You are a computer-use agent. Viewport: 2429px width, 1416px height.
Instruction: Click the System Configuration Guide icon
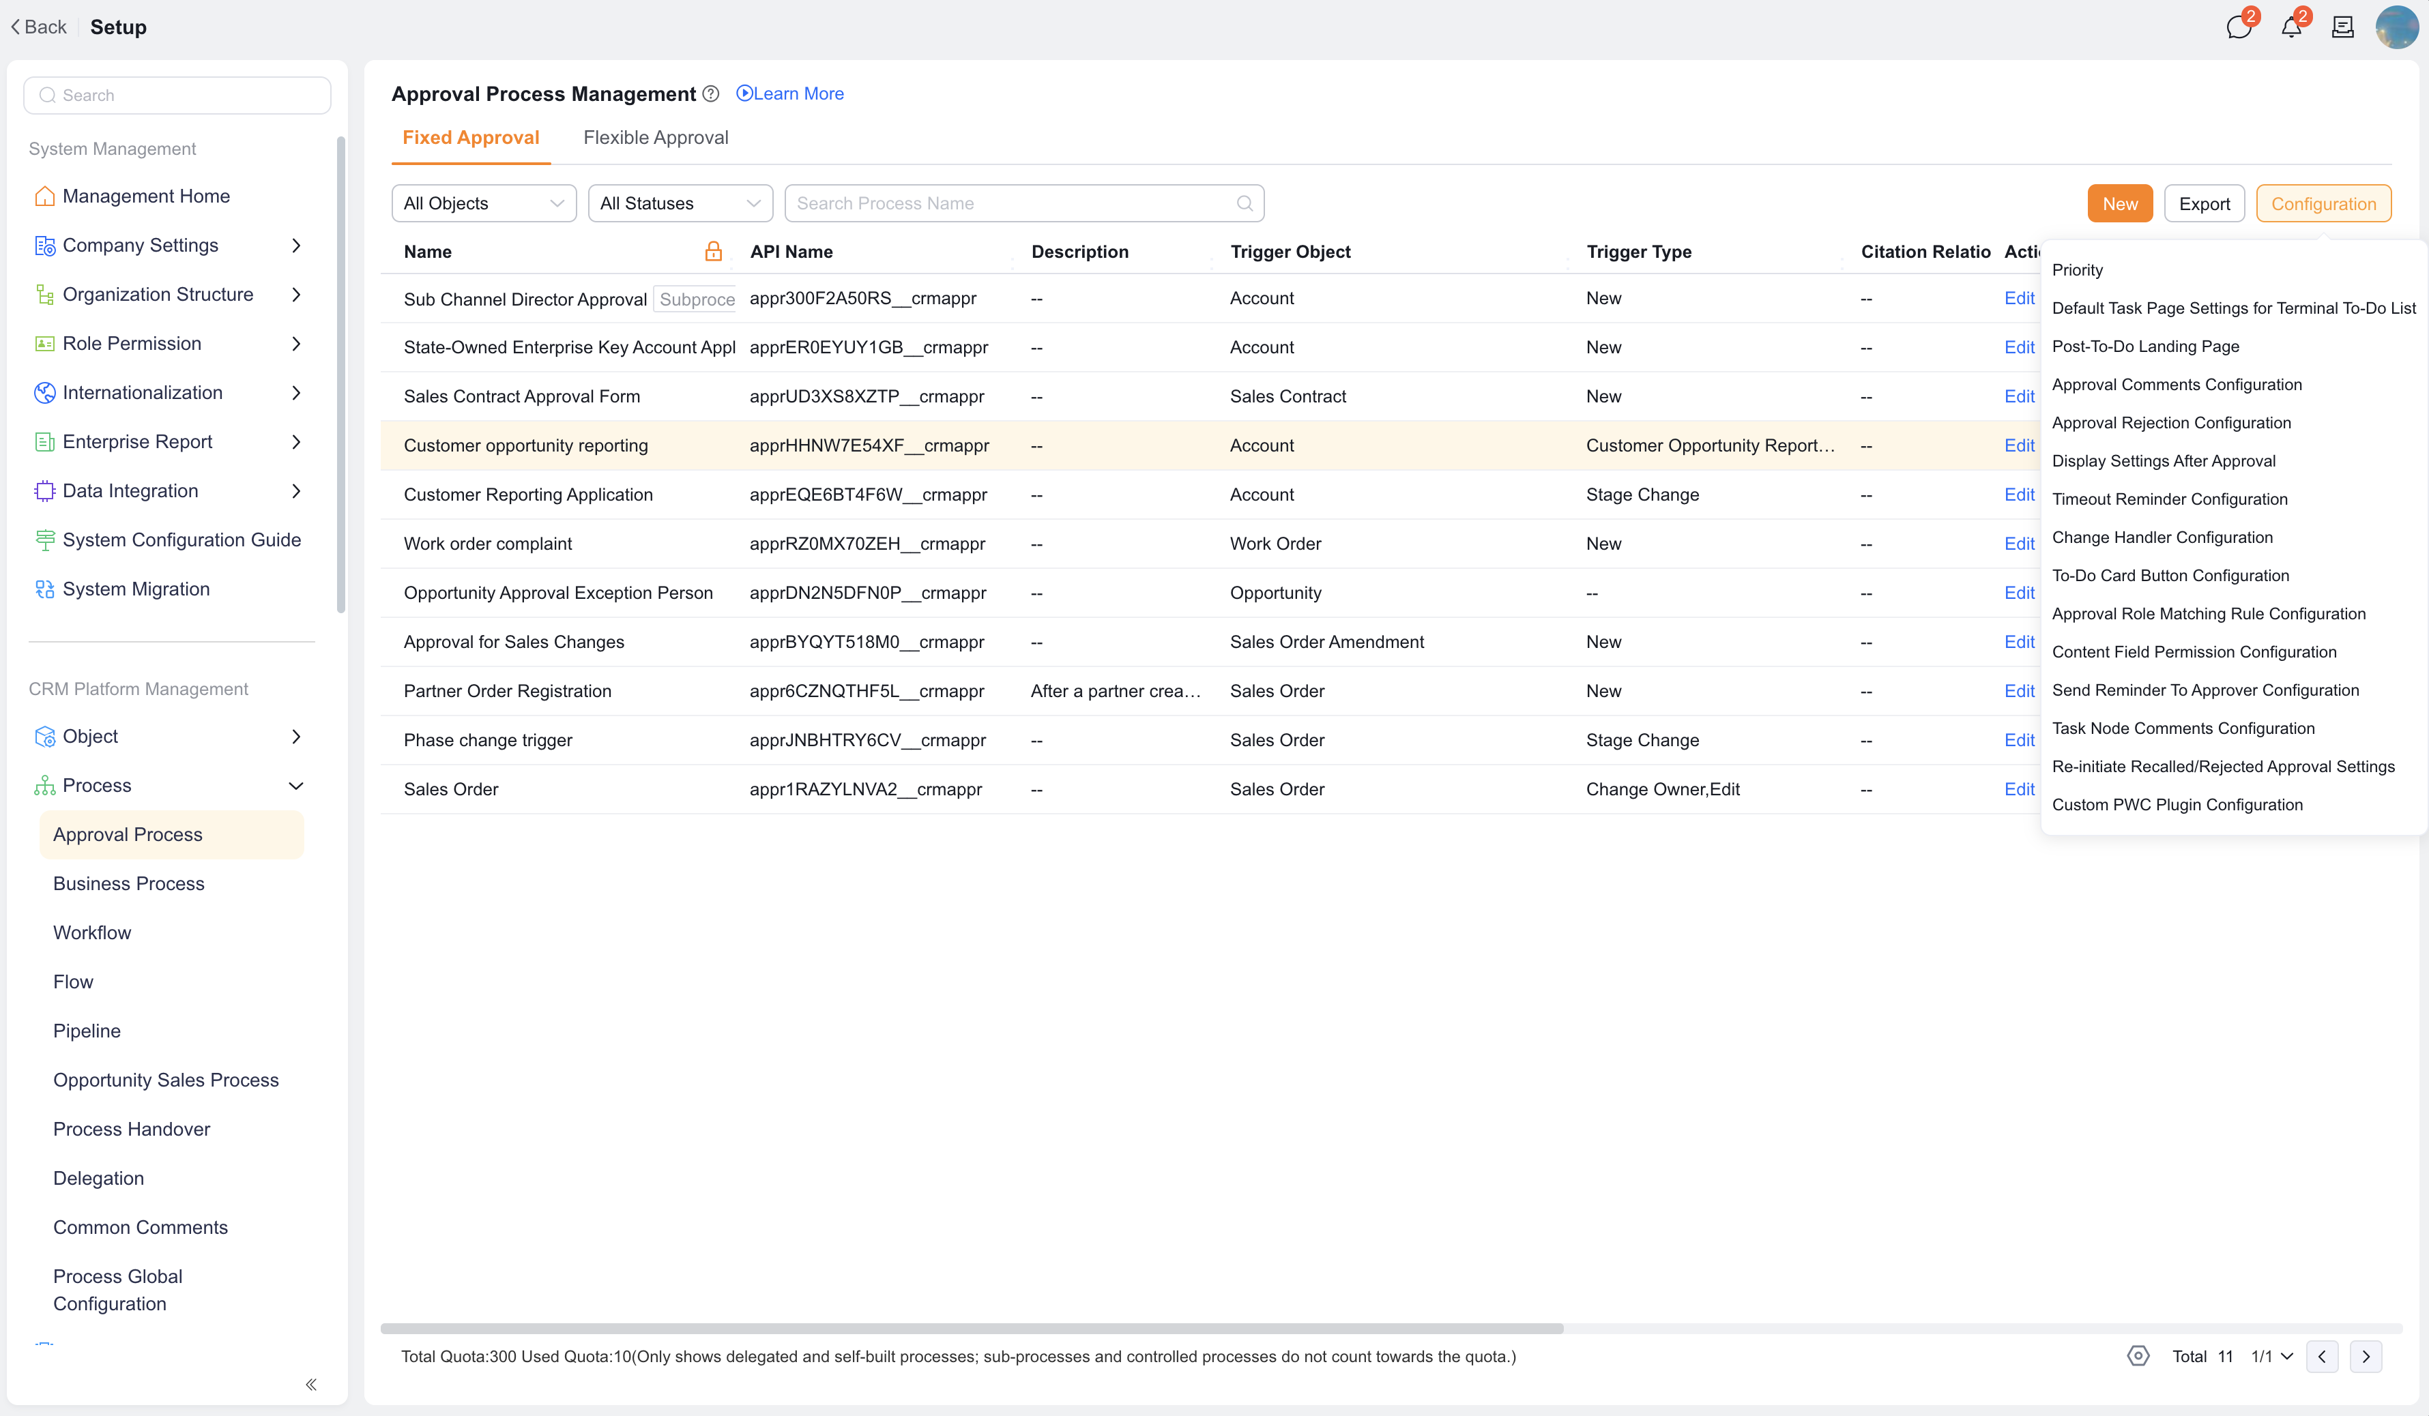coord(44,540)
